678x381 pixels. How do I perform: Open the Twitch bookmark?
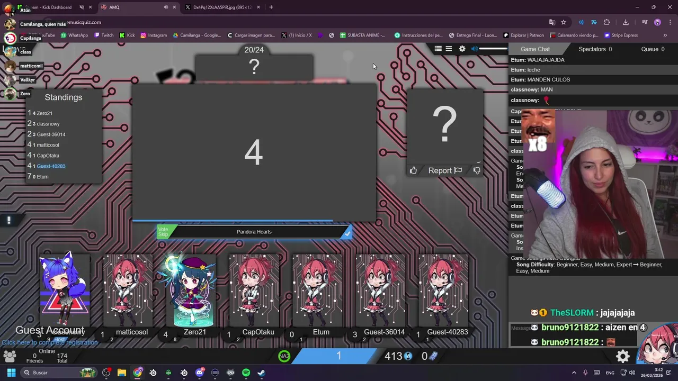(x=104, y=35)
